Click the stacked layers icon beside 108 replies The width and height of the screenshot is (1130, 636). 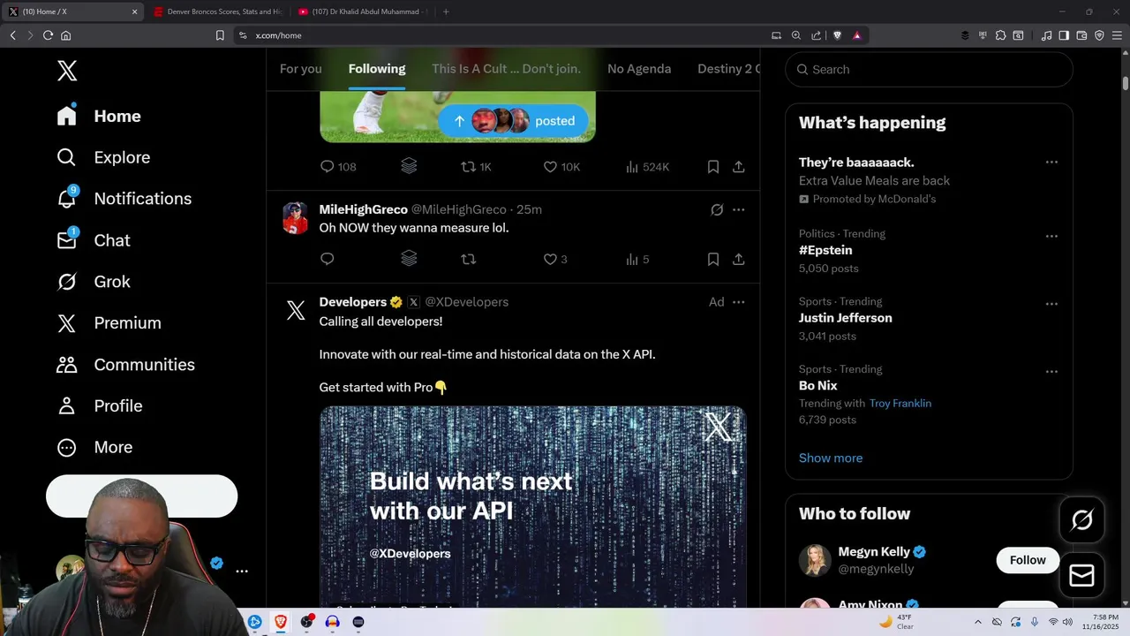click(x=409, y=166)
